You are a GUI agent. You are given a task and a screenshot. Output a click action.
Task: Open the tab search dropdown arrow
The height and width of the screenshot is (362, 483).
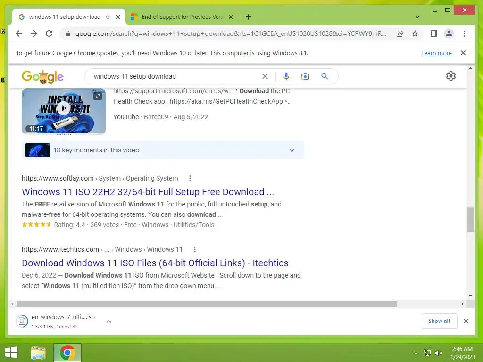417,17
